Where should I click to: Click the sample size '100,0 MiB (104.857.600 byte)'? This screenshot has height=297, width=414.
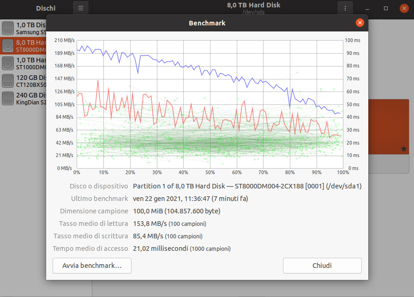pos(177,211)
